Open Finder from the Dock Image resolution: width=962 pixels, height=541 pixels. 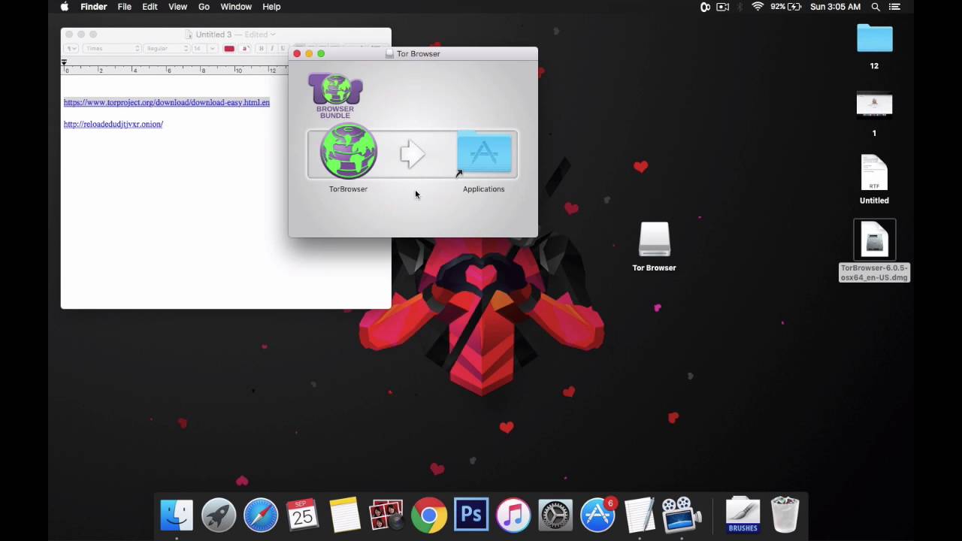coord(177,515)
